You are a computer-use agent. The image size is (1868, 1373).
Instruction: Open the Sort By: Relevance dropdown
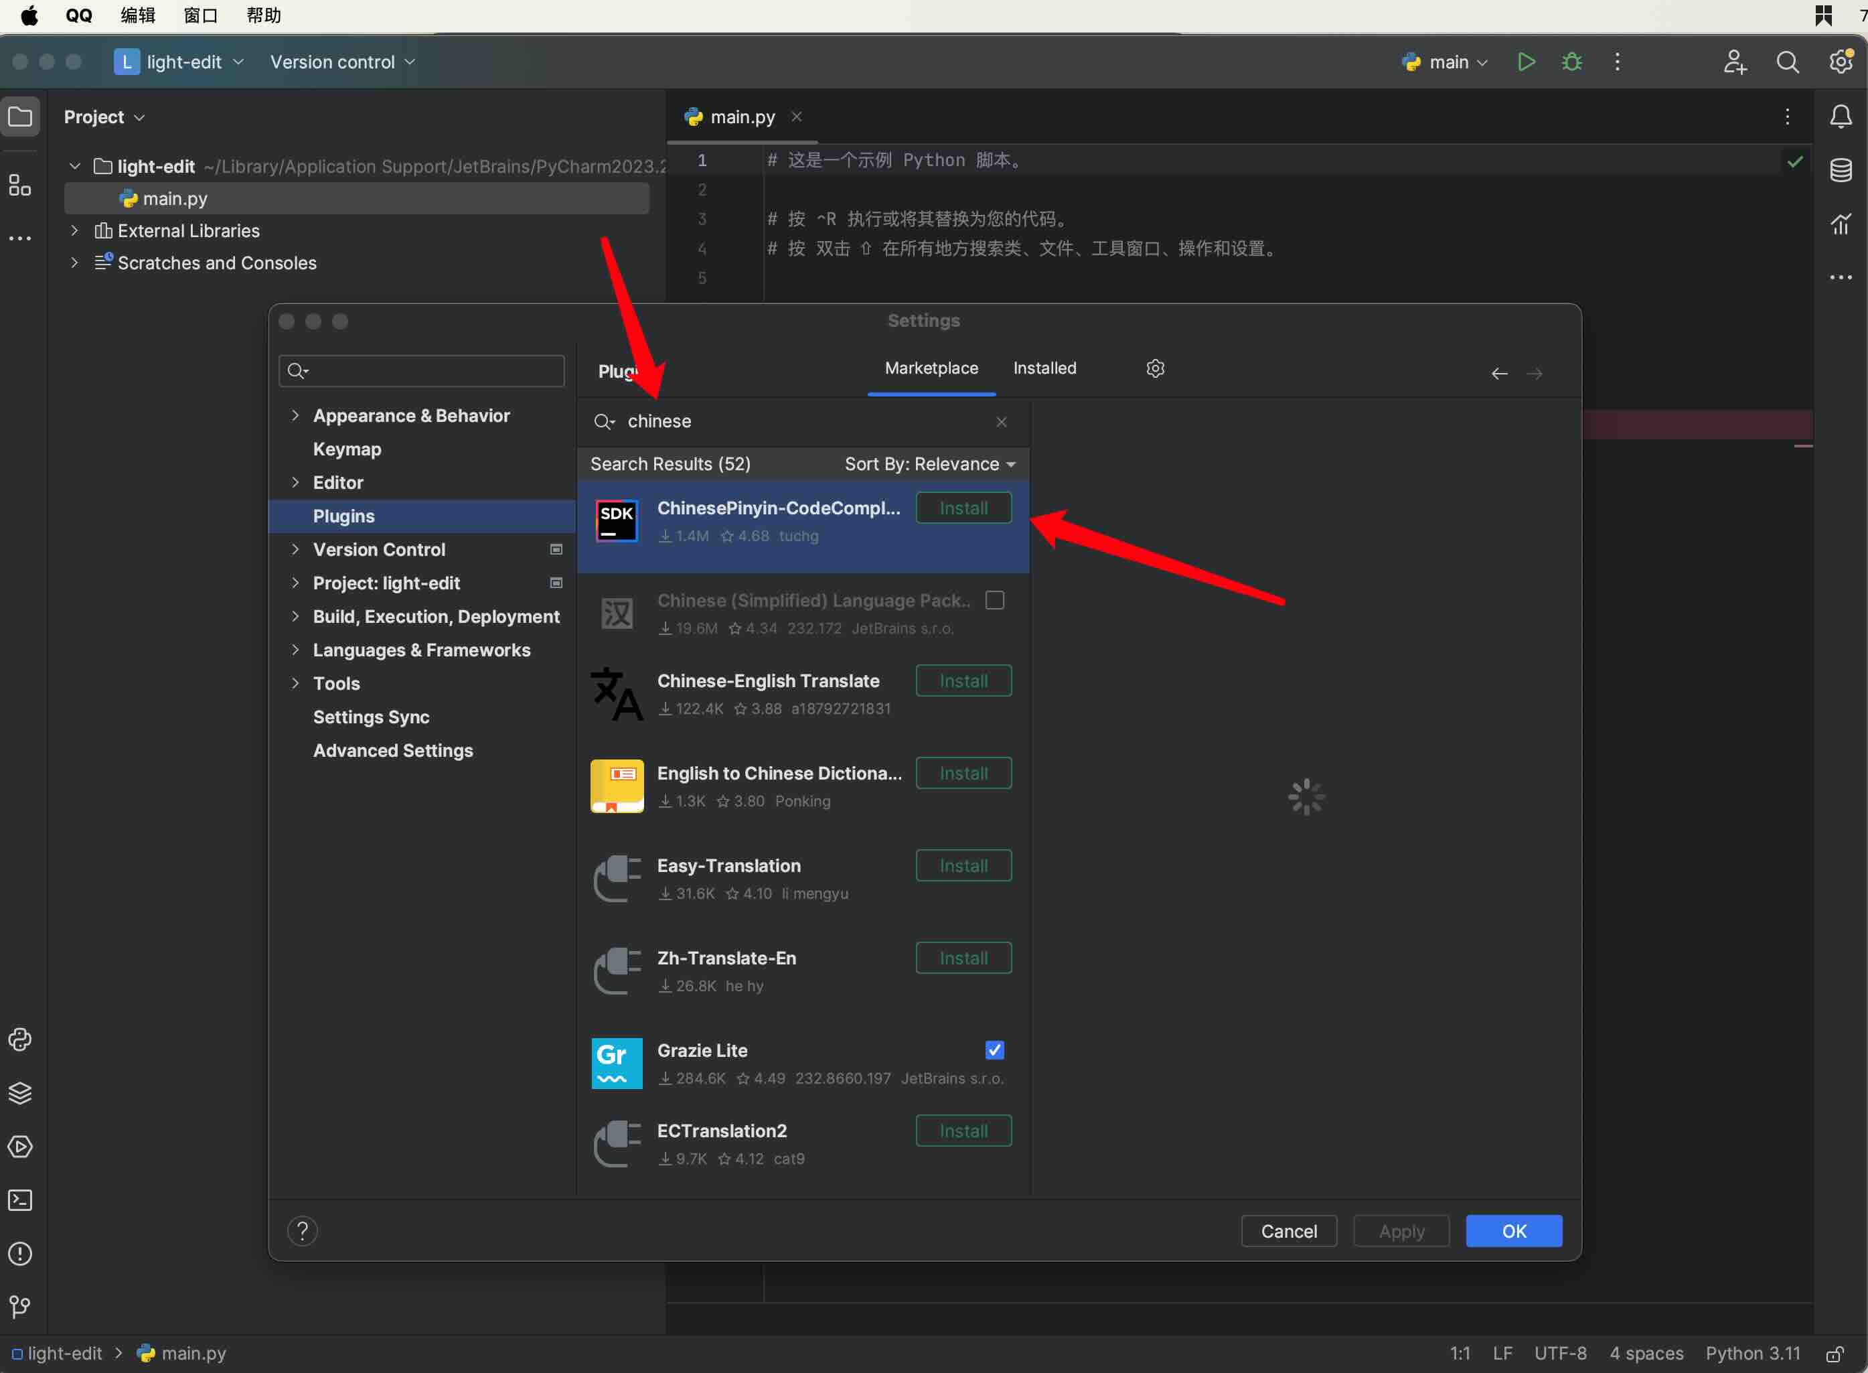930,463
